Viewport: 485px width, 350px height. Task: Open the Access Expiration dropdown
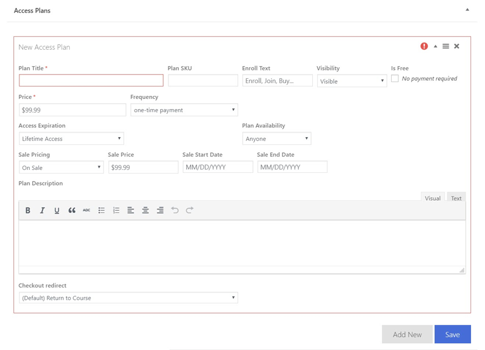coord(72,139)
